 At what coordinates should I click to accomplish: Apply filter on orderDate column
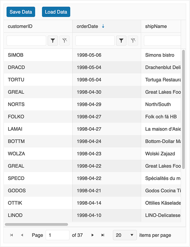click(x=121, y=41)
